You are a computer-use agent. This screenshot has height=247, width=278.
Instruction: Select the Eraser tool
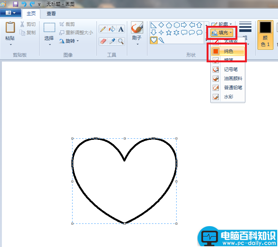(103, 41)
